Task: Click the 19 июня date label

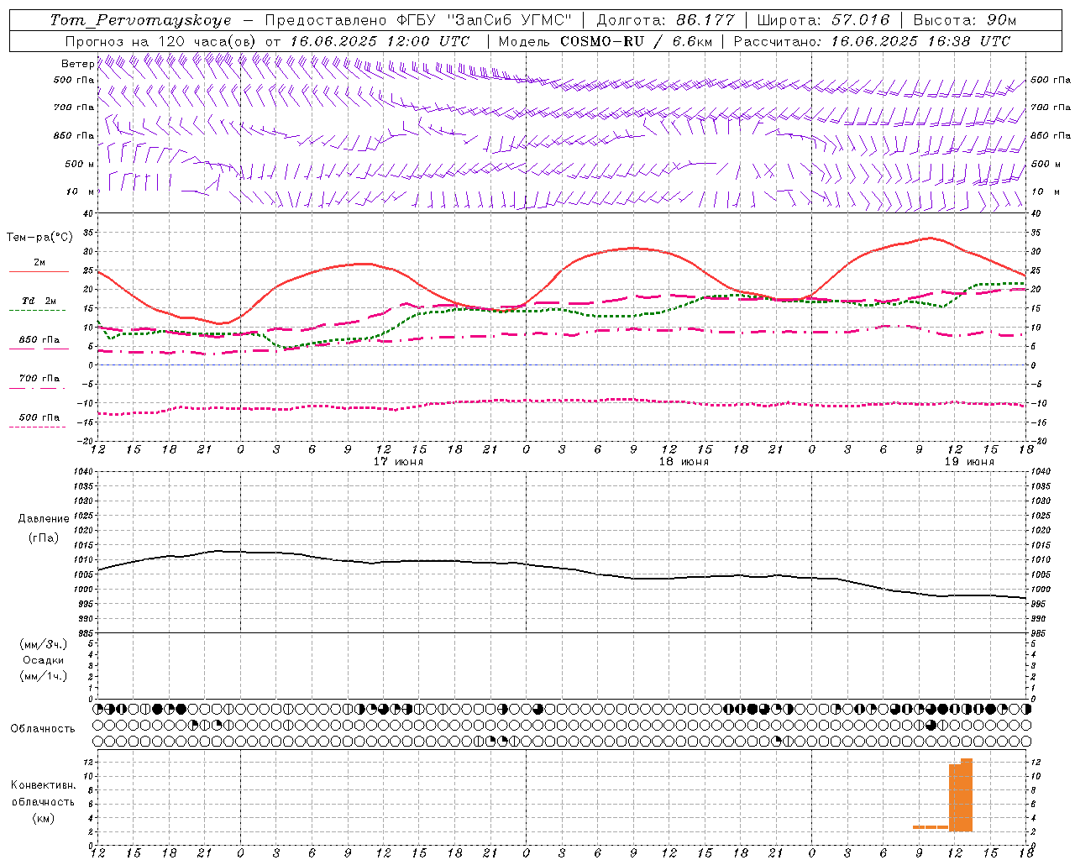Action: coord(969,462)
